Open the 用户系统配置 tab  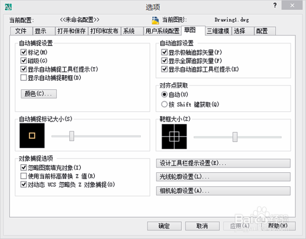coord(162,31)
